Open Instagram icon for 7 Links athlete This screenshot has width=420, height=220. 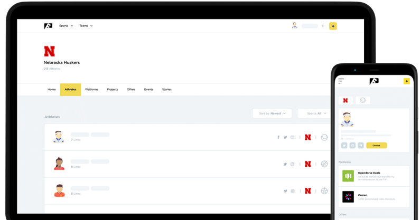(x=293, y=137)
